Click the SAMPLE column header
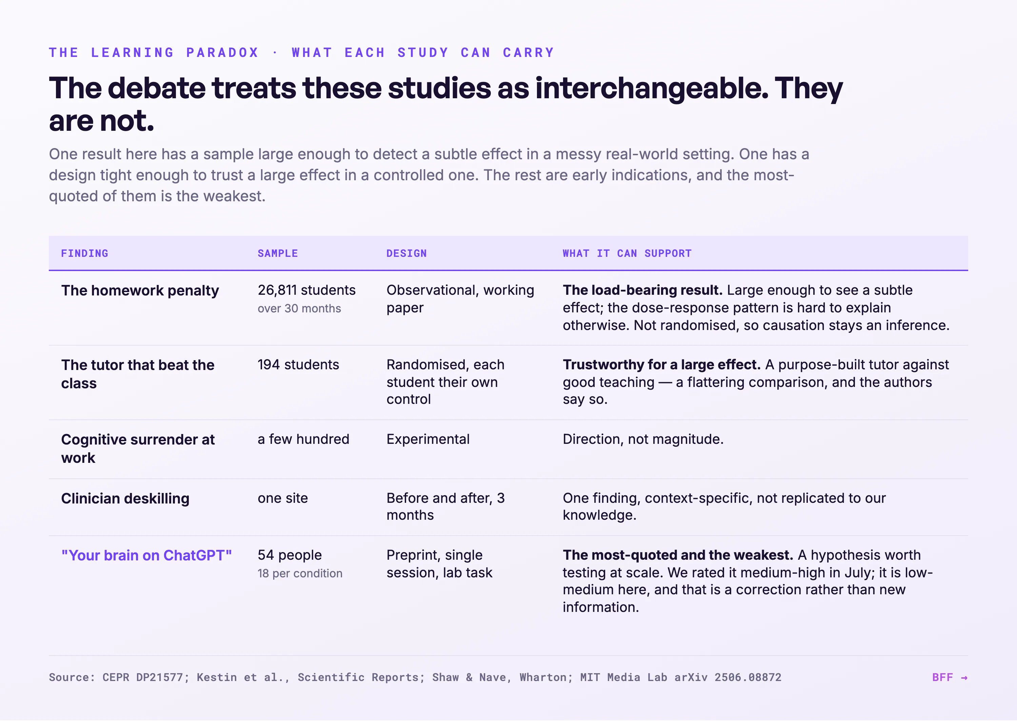 pos(278,253)
